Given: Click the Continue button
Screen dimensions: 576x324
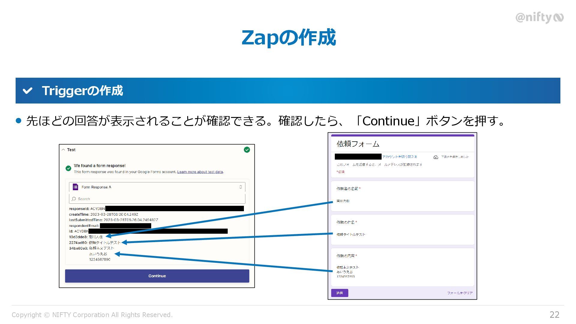Looking at the screenshot, I should click(x=157, y=276).
